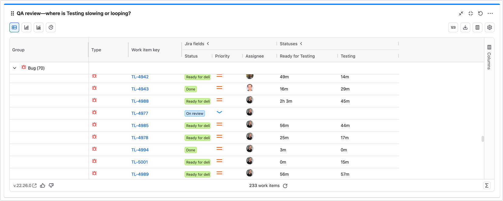Click the Done status of TL-4943
Image resolution: width=503 pixels, height=201 pixels.
click(x=191, y=89)
